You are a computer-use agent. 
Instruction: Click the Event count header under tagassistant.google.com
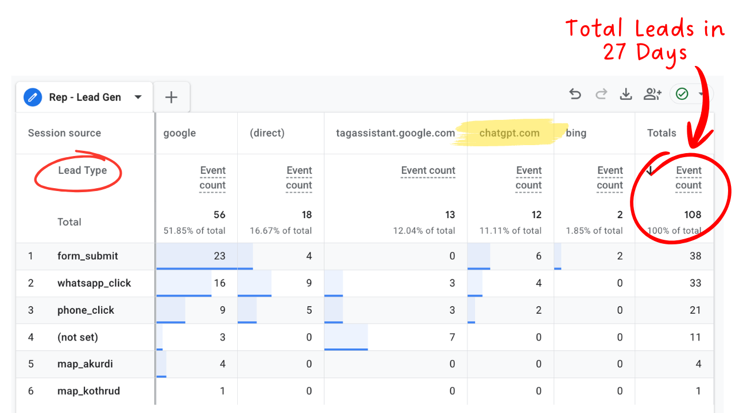pyautogui.click(x=428, y=170)
